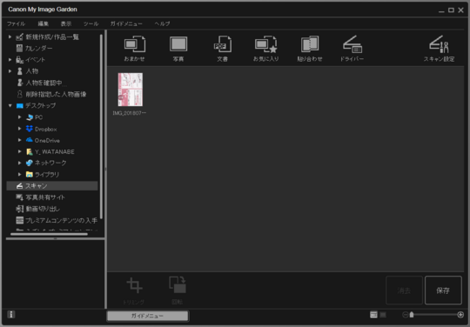Screen dimensions: 470x327
Task: Click the zoom out minus icon
Action: click(405, 315)
